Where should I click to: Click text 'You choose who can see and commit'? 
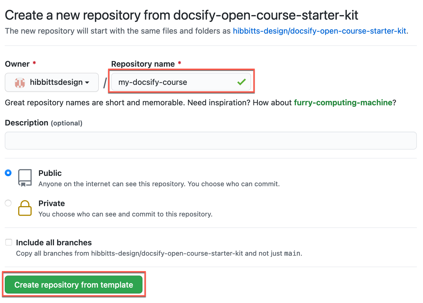(x=97, y=214)
